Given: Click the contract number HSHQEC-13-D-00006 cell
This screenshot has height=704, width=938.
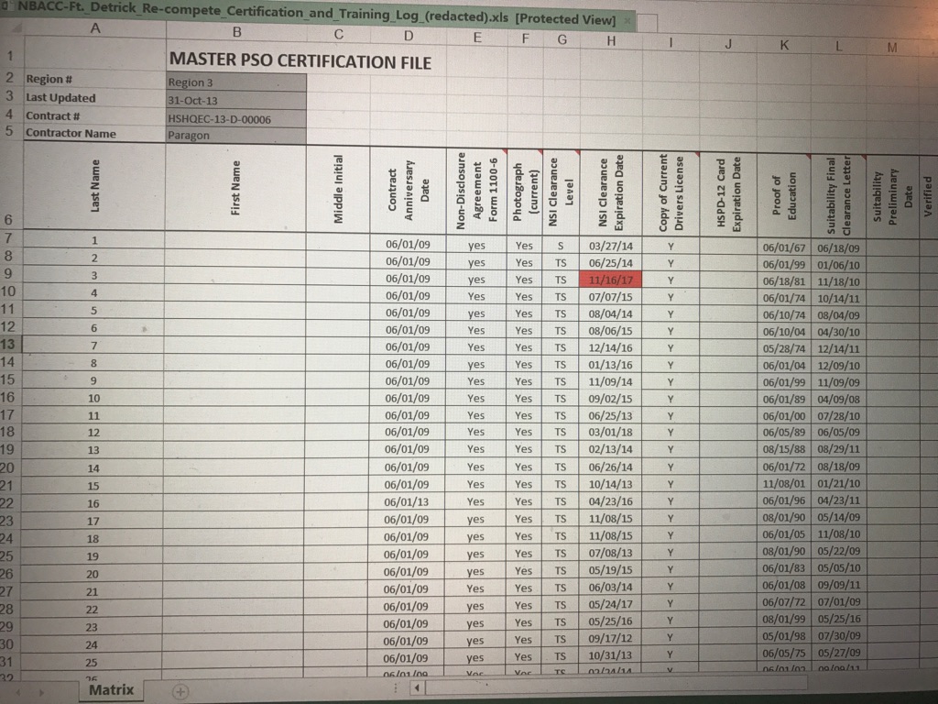Looking at the screenshot, I should [x=236, y=118].
